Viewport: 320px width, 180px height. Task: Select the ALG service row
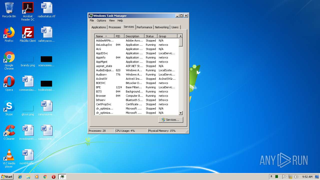click(x=137, y=49)
